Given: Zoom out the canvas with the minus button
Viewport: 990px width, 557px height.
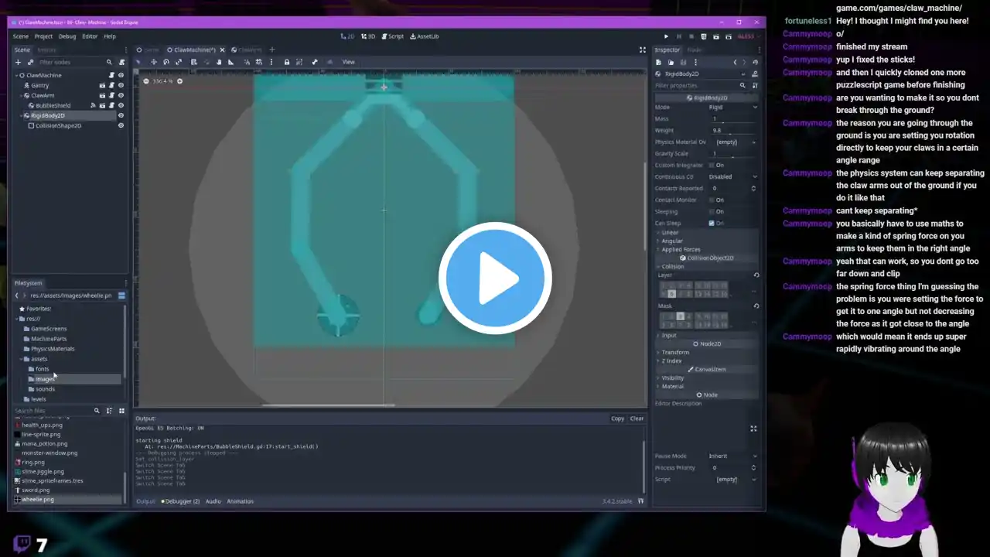Looking at the screenshot, I should (146, 81).
